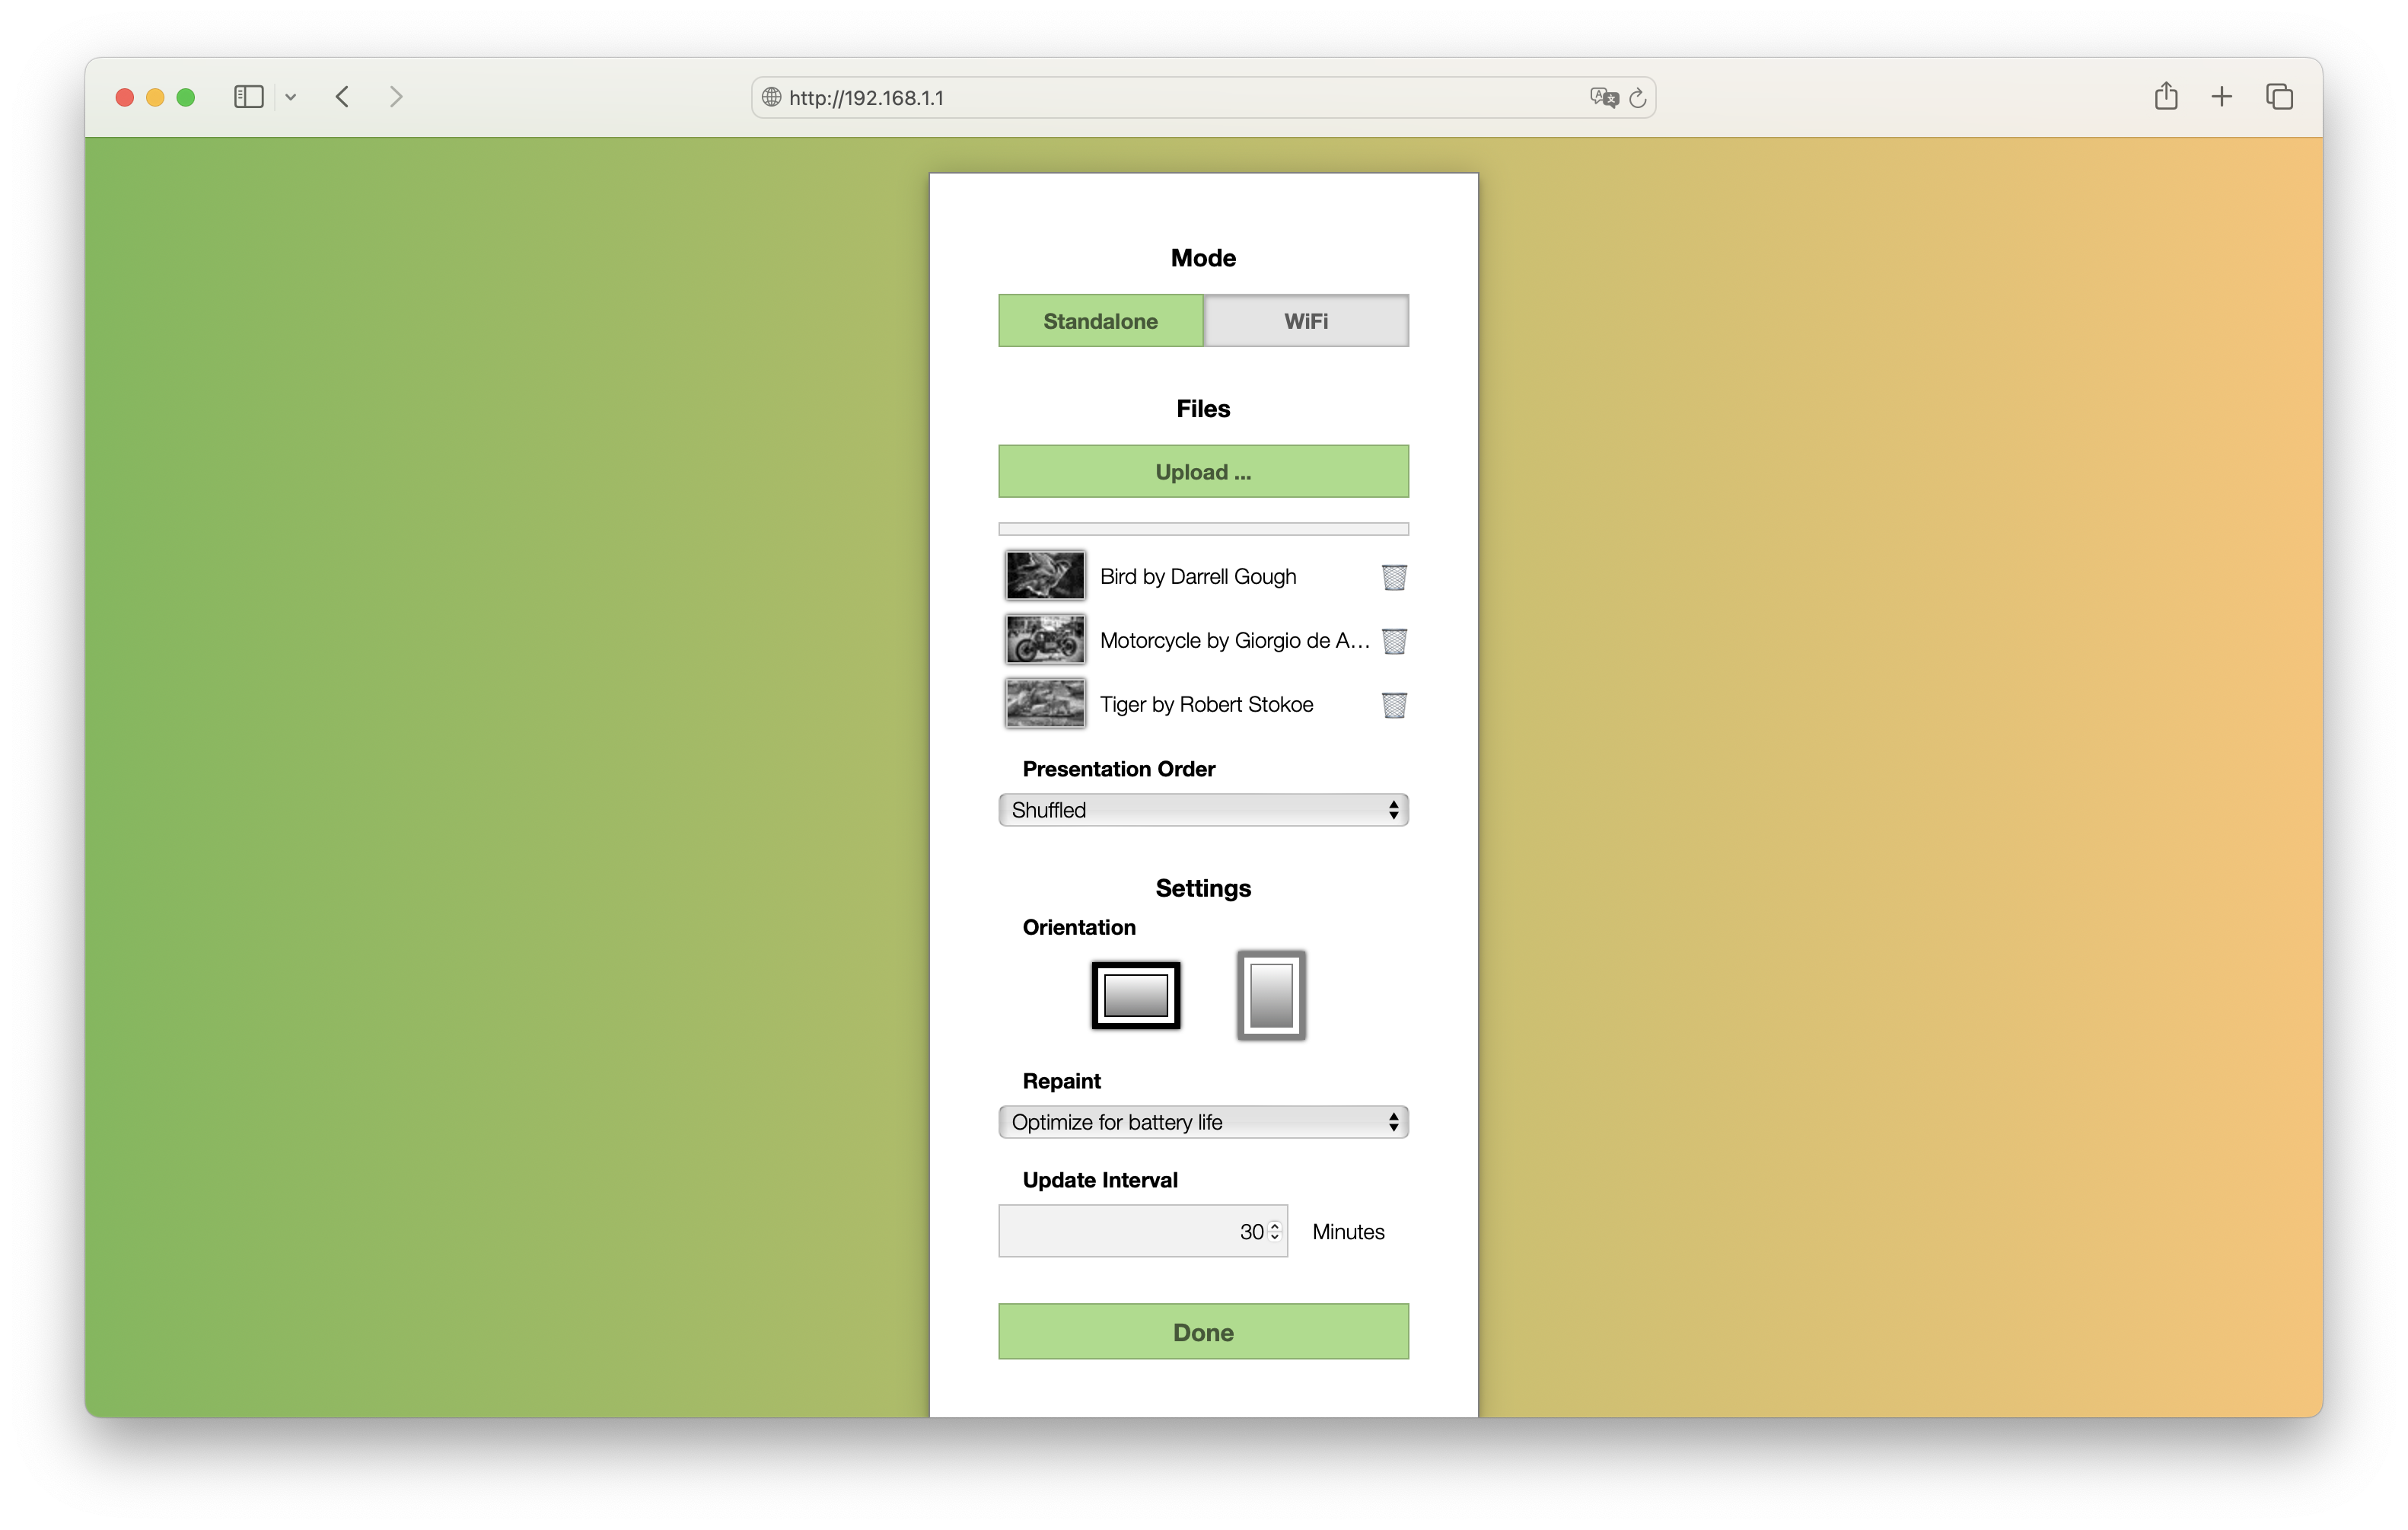Switch mode to Standalone
Viewport: 2408px width, 1530px height.
(x=1100, y=321)
